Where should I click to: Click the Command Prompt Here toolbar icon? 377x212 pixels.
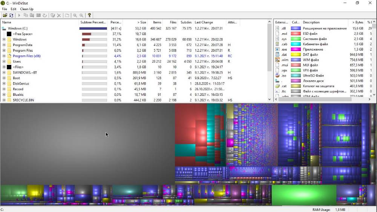(38, 15)
